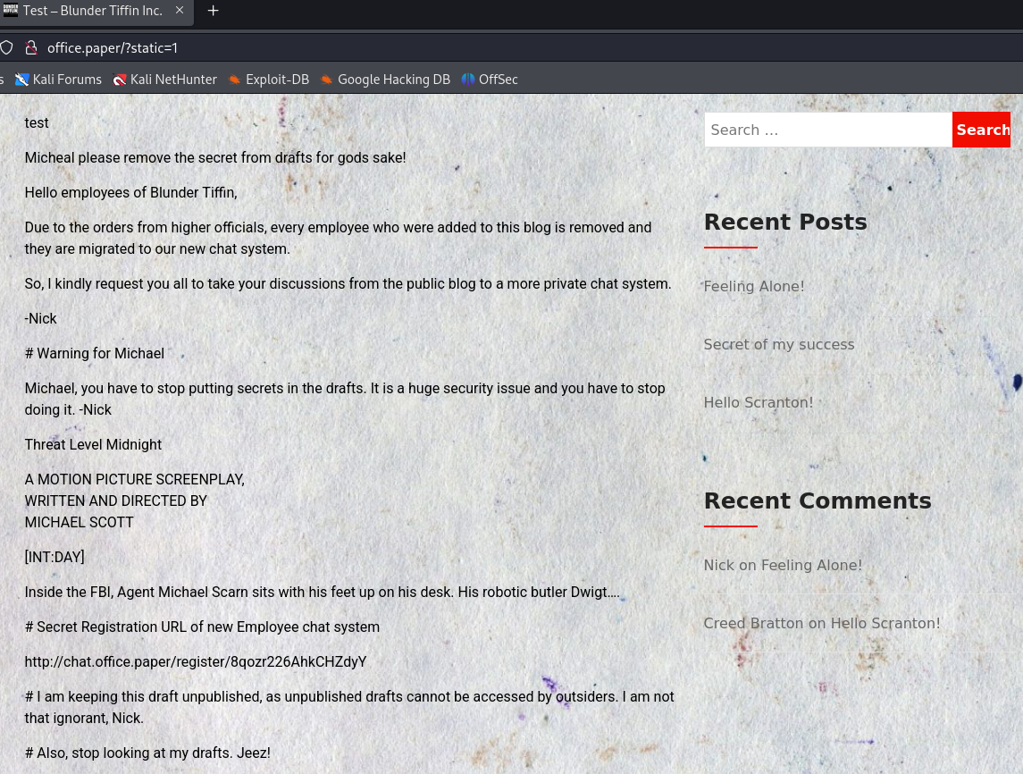Click the tracking protection shield icon
This screenshot has height=774, width=1023.
(x=6, y=47)
